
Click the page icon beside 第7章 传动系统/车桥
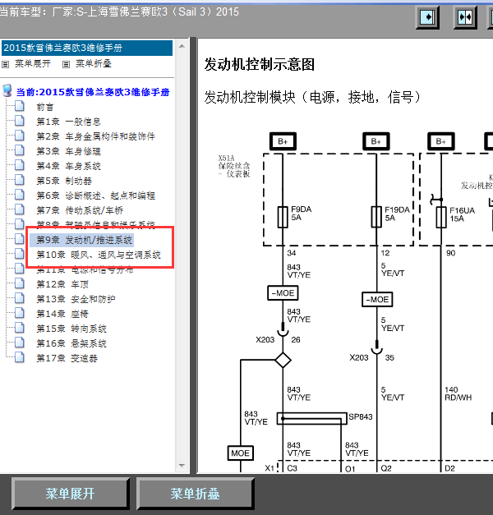click(20, 210)
